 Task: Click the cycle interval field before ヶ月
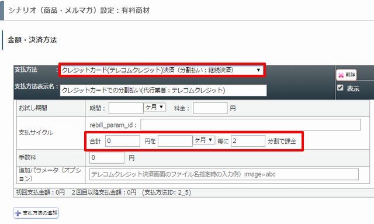click(175, 141)
